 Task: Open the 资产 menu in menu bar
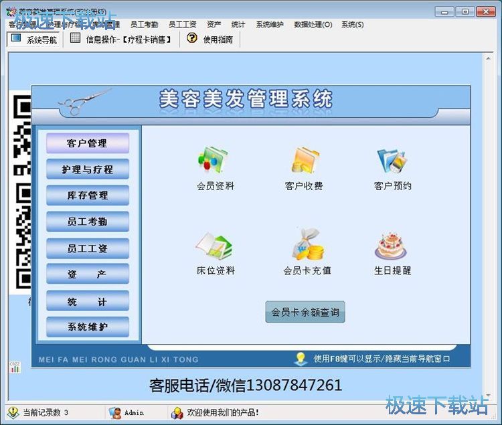click(214, 24)
